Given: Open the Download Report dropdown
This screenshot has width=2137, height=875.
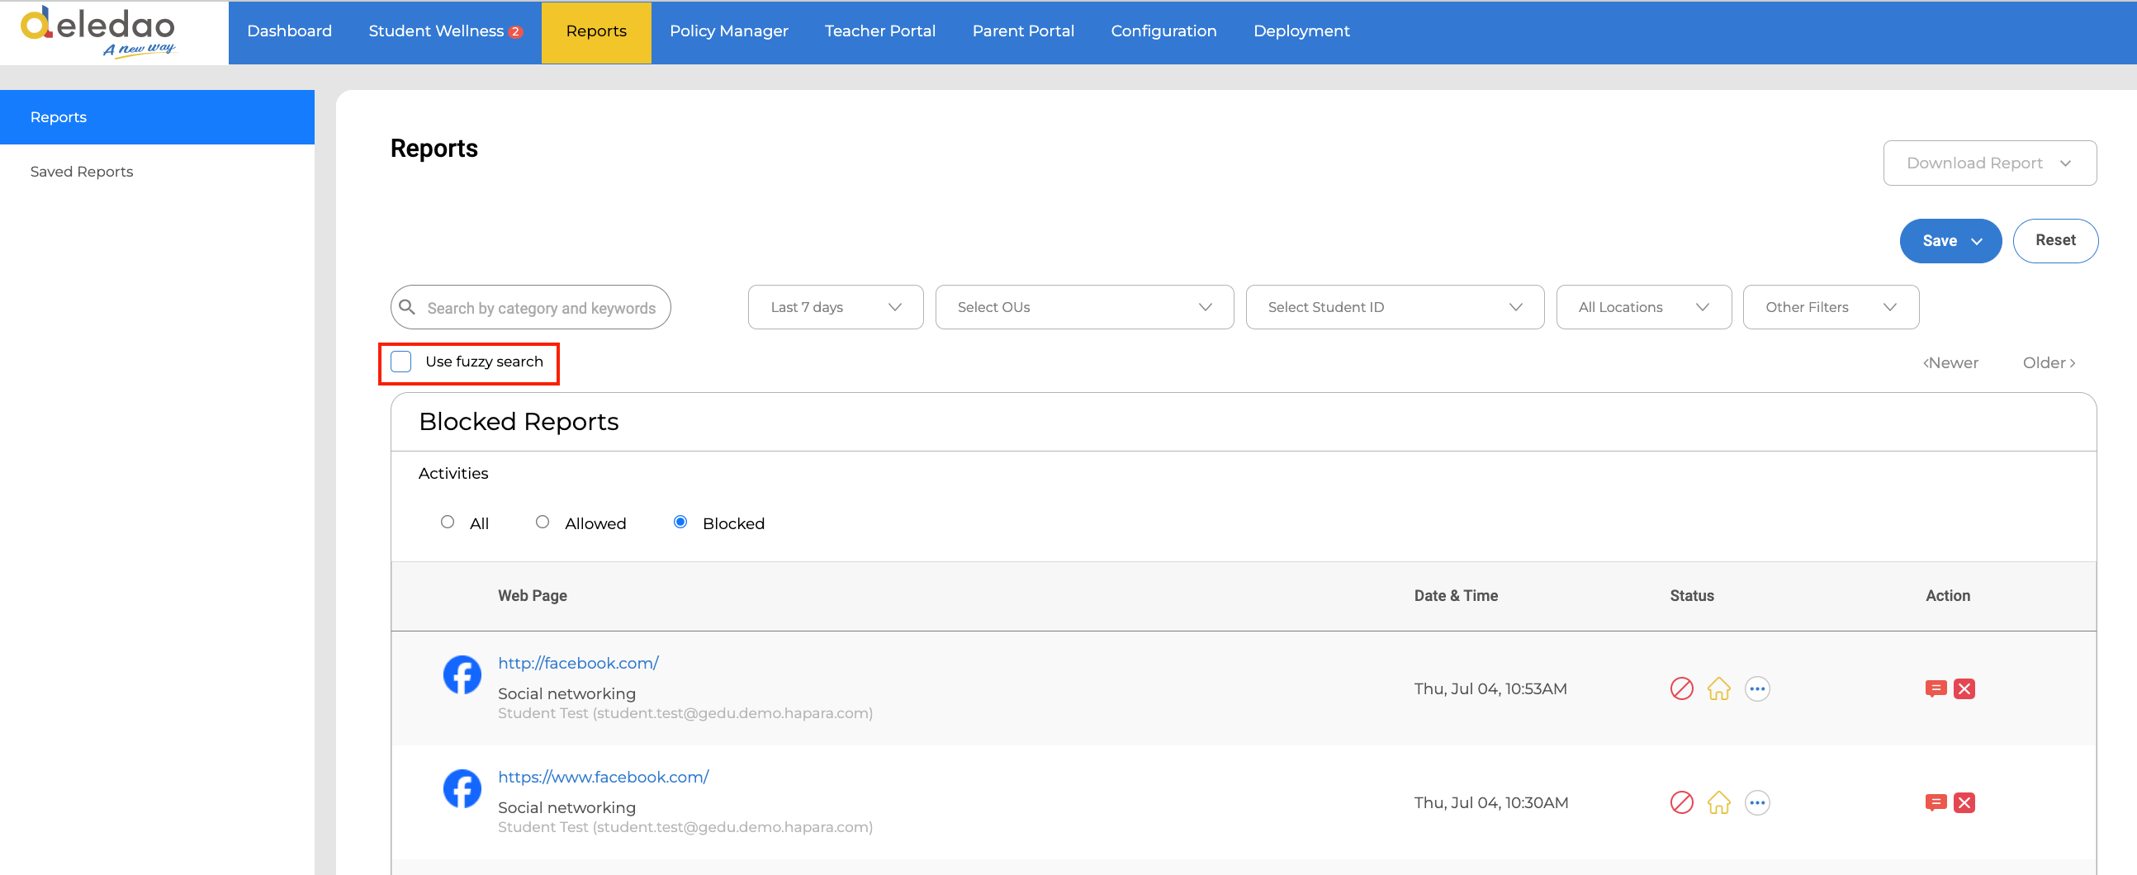Looking at the screenshot, I should tap(1989, 163).
